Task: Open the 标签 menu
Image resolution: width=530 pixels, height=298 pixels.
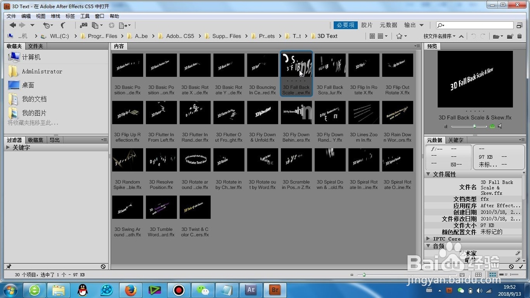Action: [70, 16]
